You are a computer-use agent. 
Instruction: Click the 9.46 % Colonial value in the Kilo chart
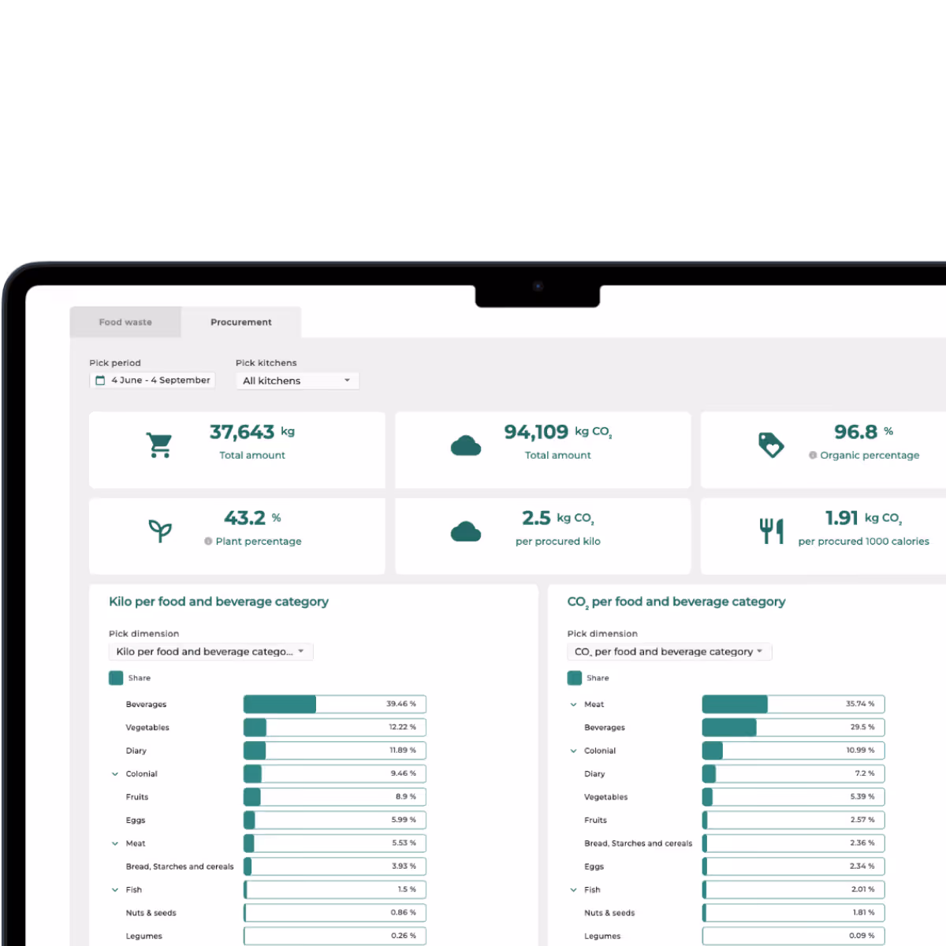[x=403, y=773]
